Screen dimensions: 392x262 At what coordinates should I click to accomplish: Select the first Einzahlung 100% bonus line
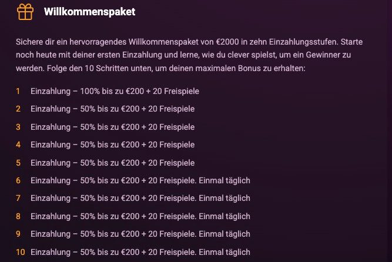coord(115,91)
